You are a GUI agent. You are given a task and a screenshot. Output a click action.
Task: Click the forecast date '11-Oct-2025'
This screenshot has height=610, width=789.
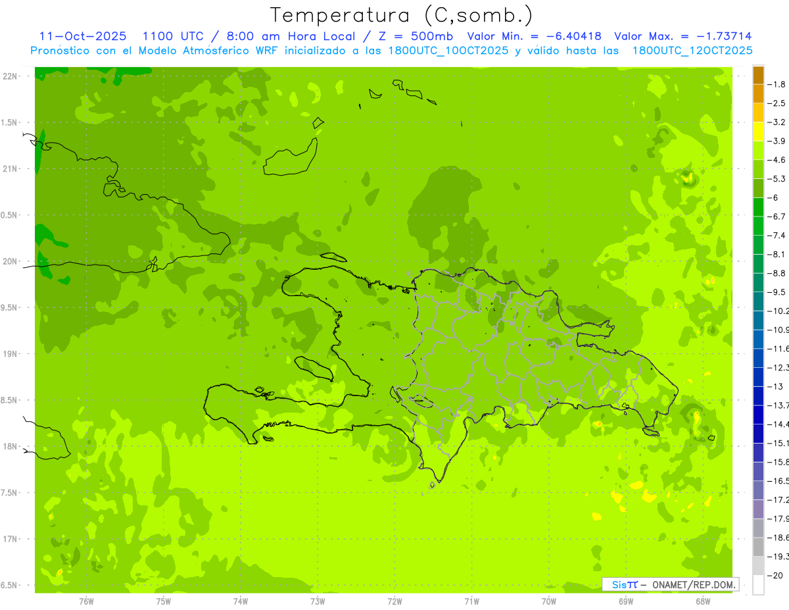[84, 36]
